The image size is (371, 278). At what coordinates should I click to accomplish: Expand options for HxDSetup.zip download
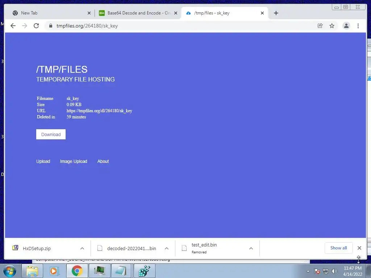click(x=82, y=248)
